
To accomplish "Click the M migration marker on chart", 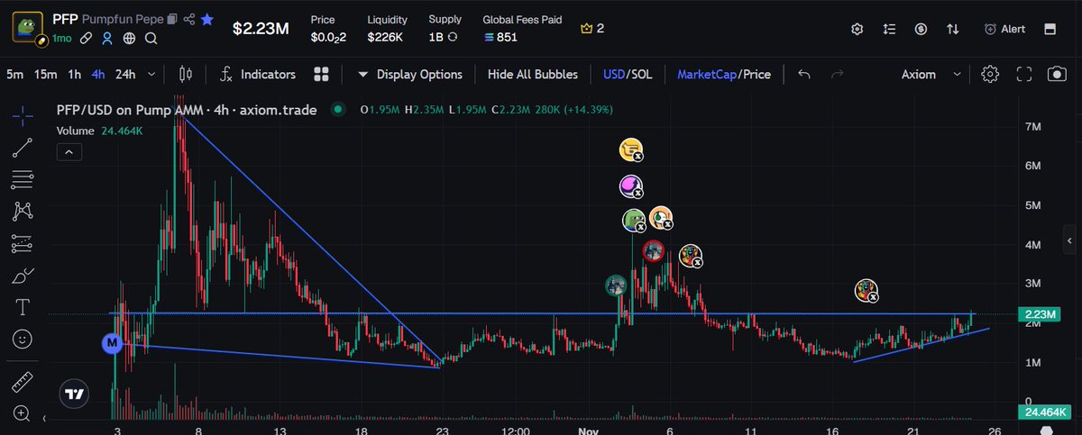I will (x=112, y=342).
